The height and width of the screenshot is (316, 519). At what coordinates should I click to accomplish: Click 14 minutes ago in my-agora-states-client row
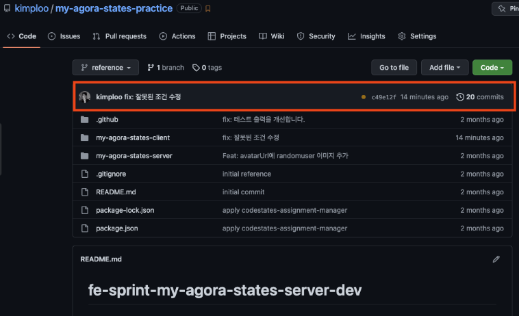click(x=479, y=137)
